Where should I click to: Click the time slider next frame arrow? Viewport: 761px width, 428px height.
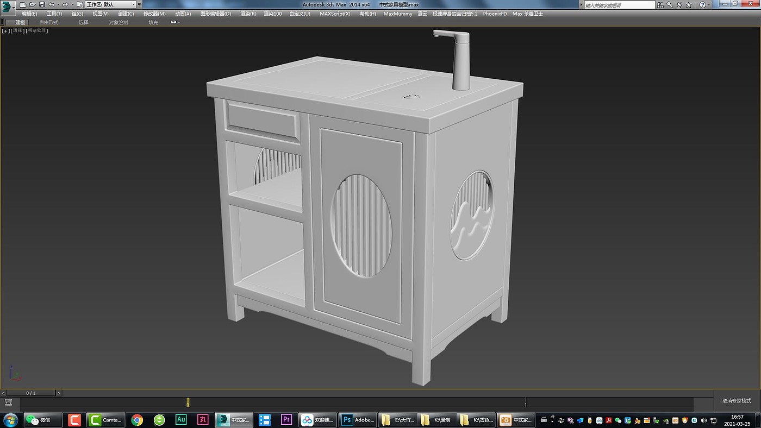(59, 393)
